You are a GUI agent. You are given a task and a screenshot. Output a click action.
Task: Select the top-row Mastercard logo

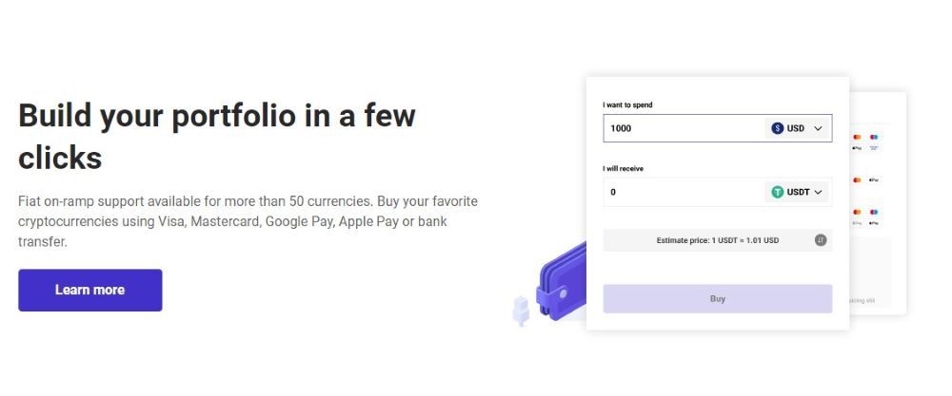pyautogui.click(x=858, y=138)
